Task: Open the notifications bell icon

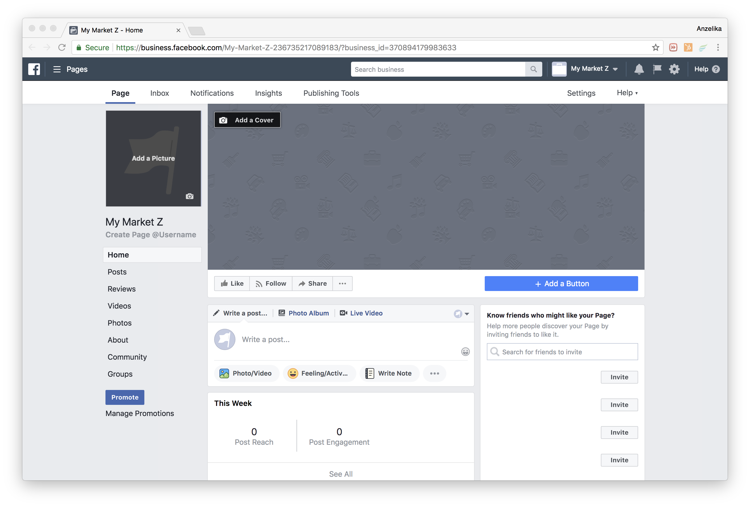Action: click(x=639, y=69)
